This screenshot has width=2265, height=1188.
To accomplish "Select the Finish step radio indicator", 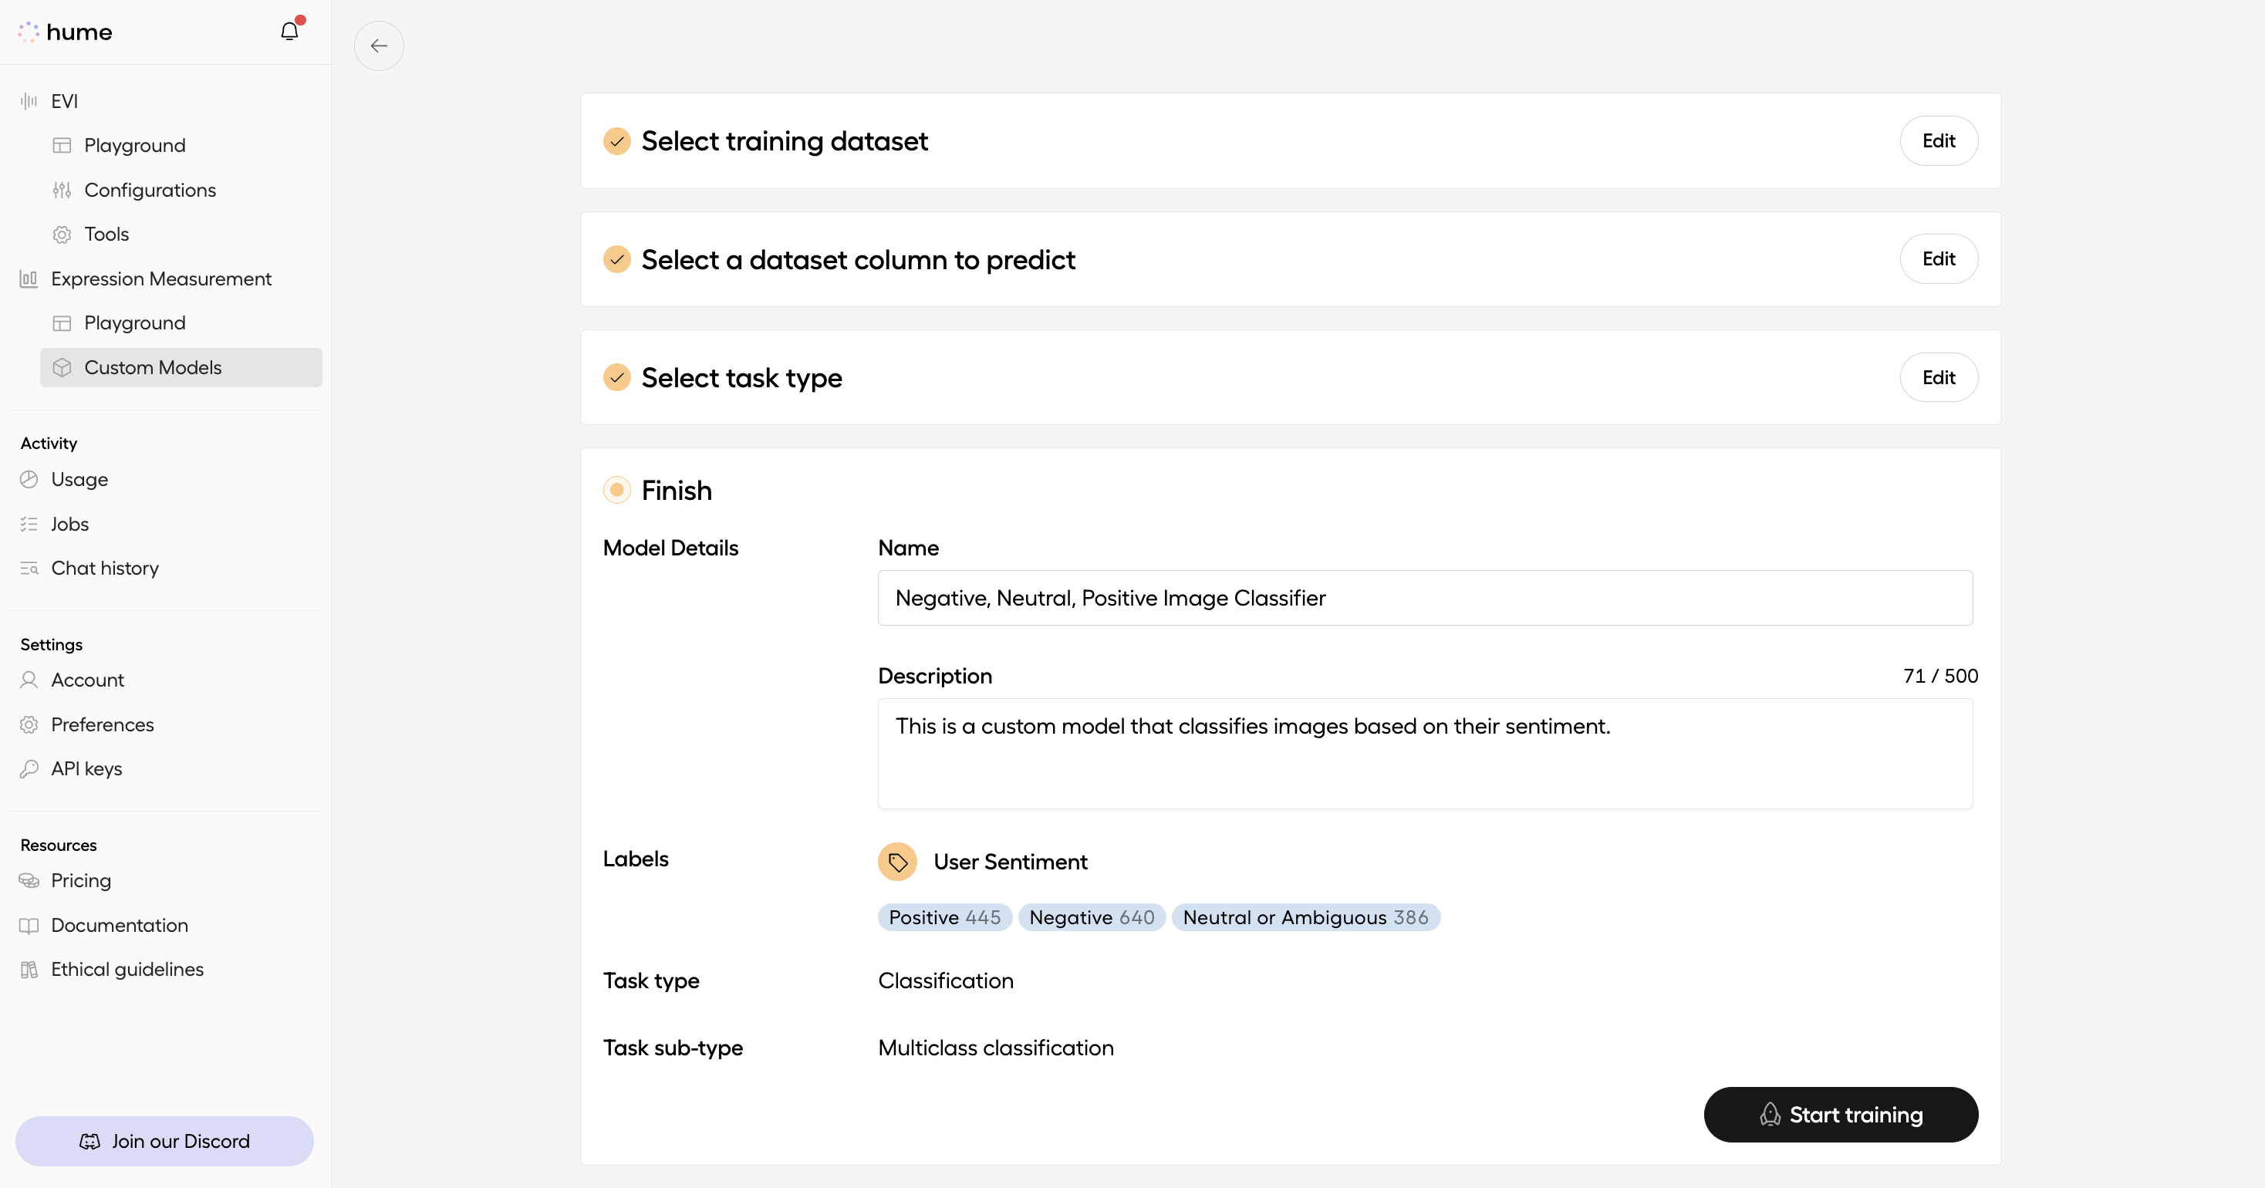I will pyautogui.click(x=616, y=490).
